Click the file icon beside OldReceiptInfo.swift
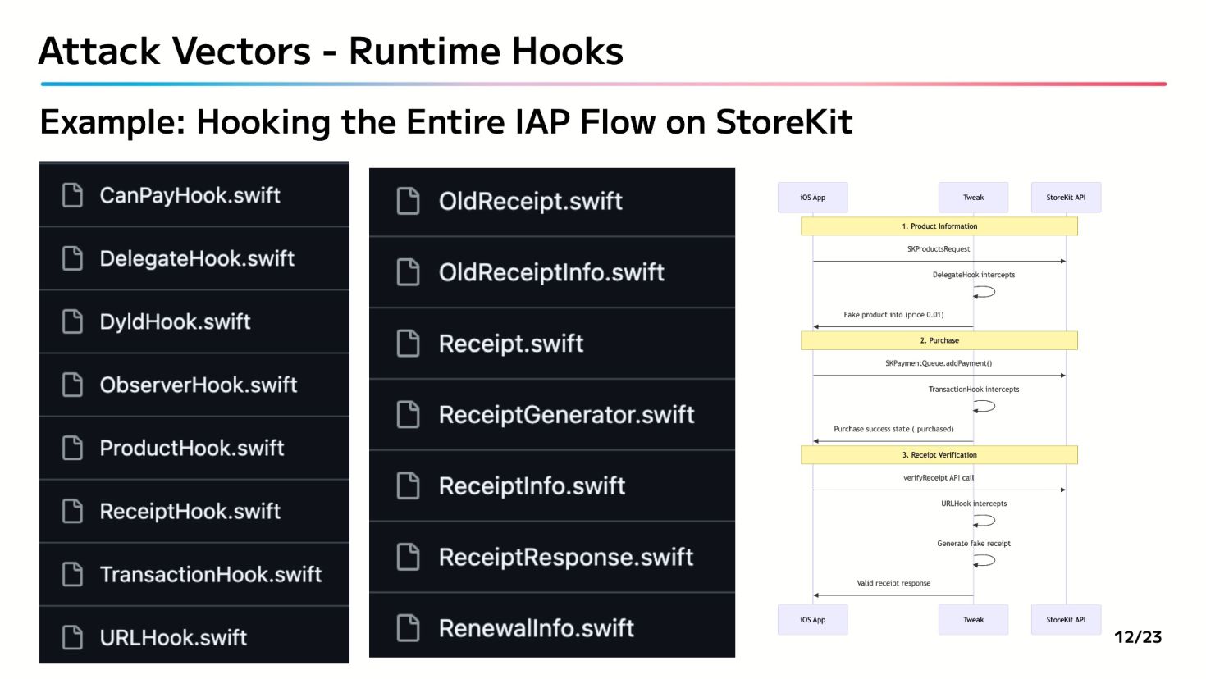Screen dimensions: 1206x679 409,272
